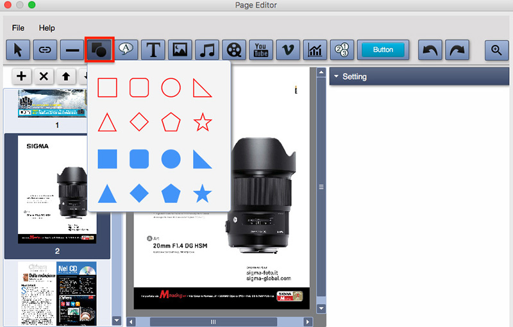Insert a chart with graph tool
Image resolution: width=513 pixels, height=327 pixels.
click(x=315, y=50)
